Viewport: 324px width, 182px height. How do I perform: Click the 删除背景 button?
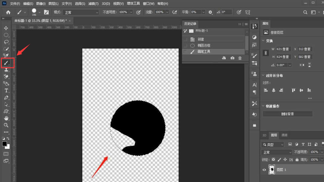pyautogui.click(x=287, y=114)
